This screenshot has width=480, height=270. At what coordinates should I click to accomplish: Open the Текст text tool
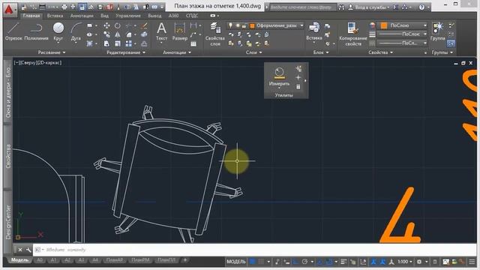coord(161,31)
